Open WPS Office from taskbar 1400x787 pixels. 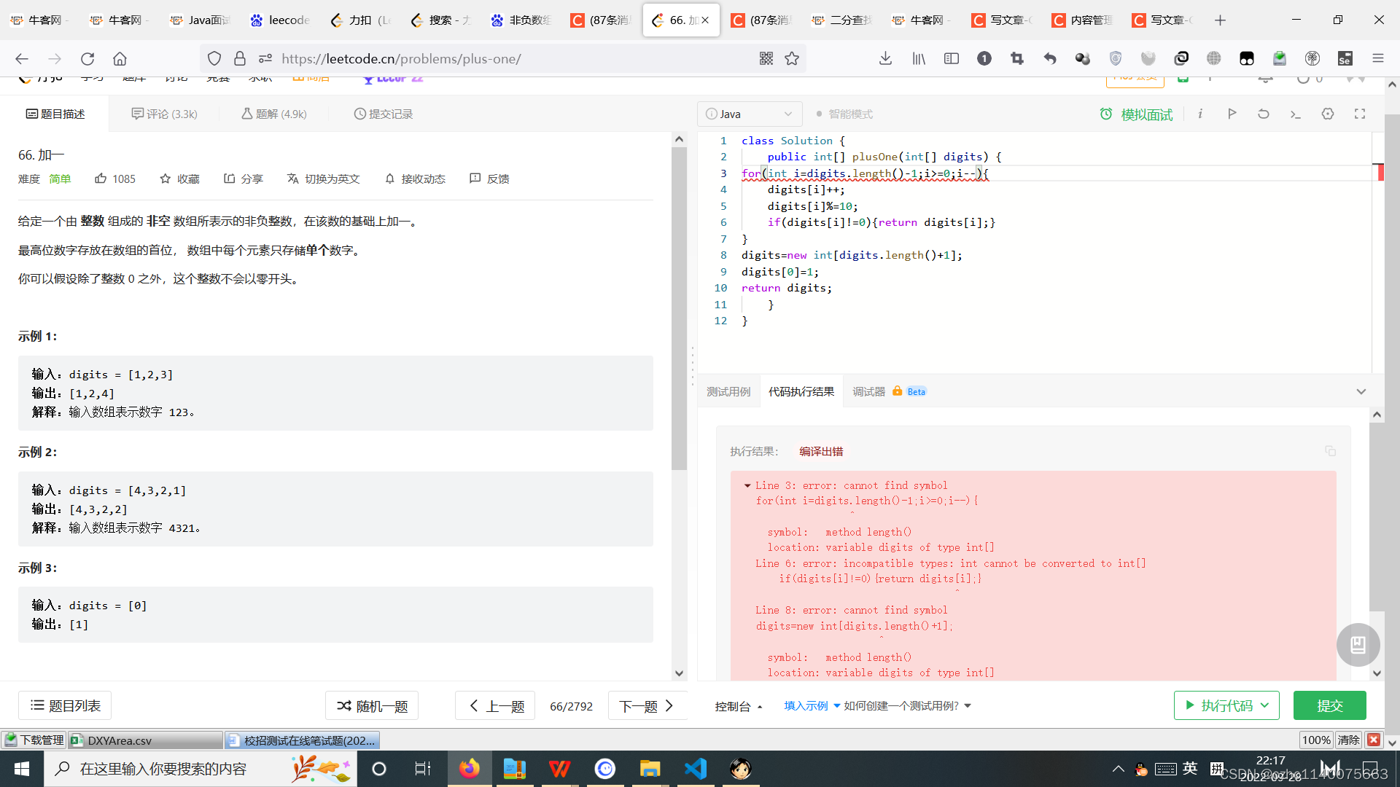click(x=559, y=769)
